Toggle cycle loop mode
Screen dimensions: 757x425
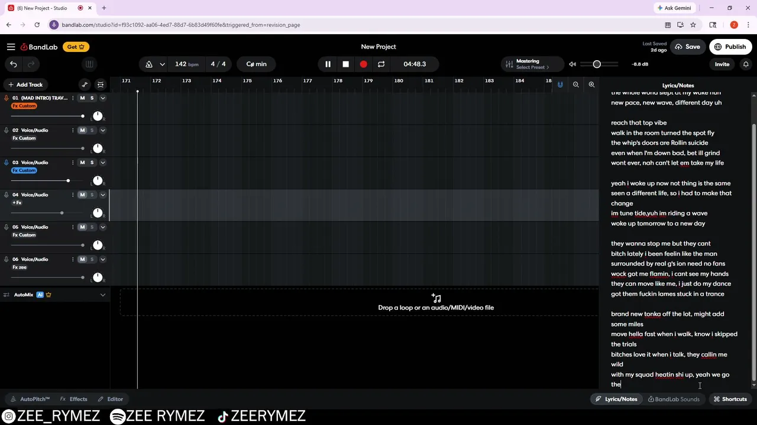click(x=381, y=64)
